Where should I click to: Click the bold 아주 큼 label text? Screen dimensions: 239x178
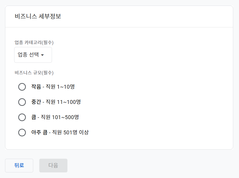coord(39,133)
